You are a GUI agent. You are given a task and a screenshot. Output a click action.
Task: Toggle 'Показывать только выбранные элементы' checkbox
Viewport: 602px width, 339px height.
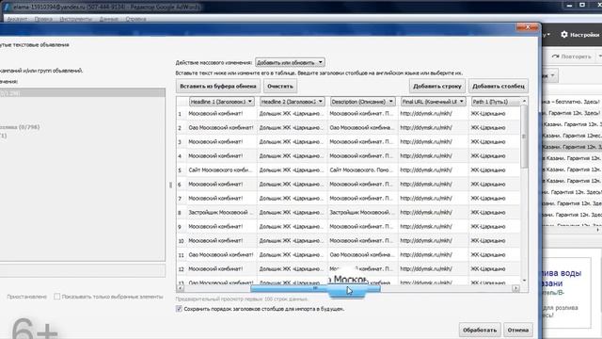[56, 297]
